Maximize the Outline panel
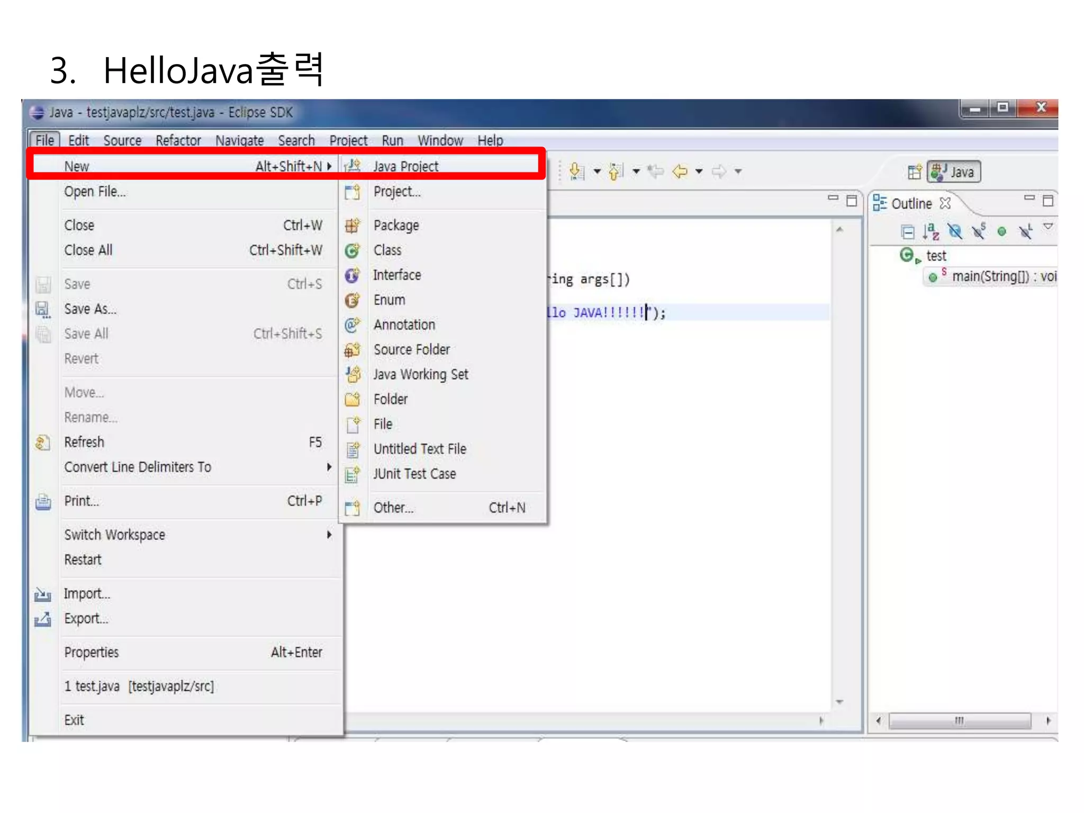The image size is (1084, 813). coord(1048,201)
